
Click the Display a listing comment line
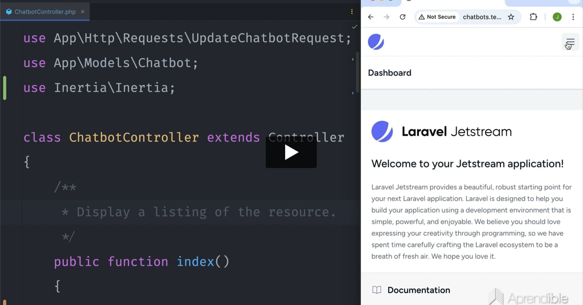pos(199,212)
